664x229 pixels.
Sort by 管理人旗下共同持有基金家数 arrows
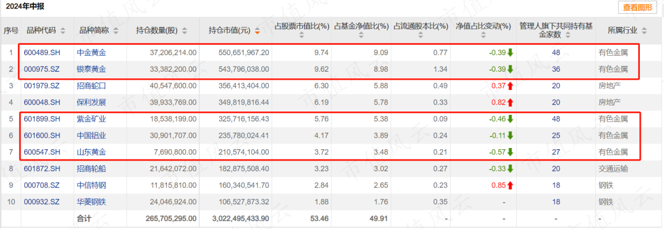point(568,35)
